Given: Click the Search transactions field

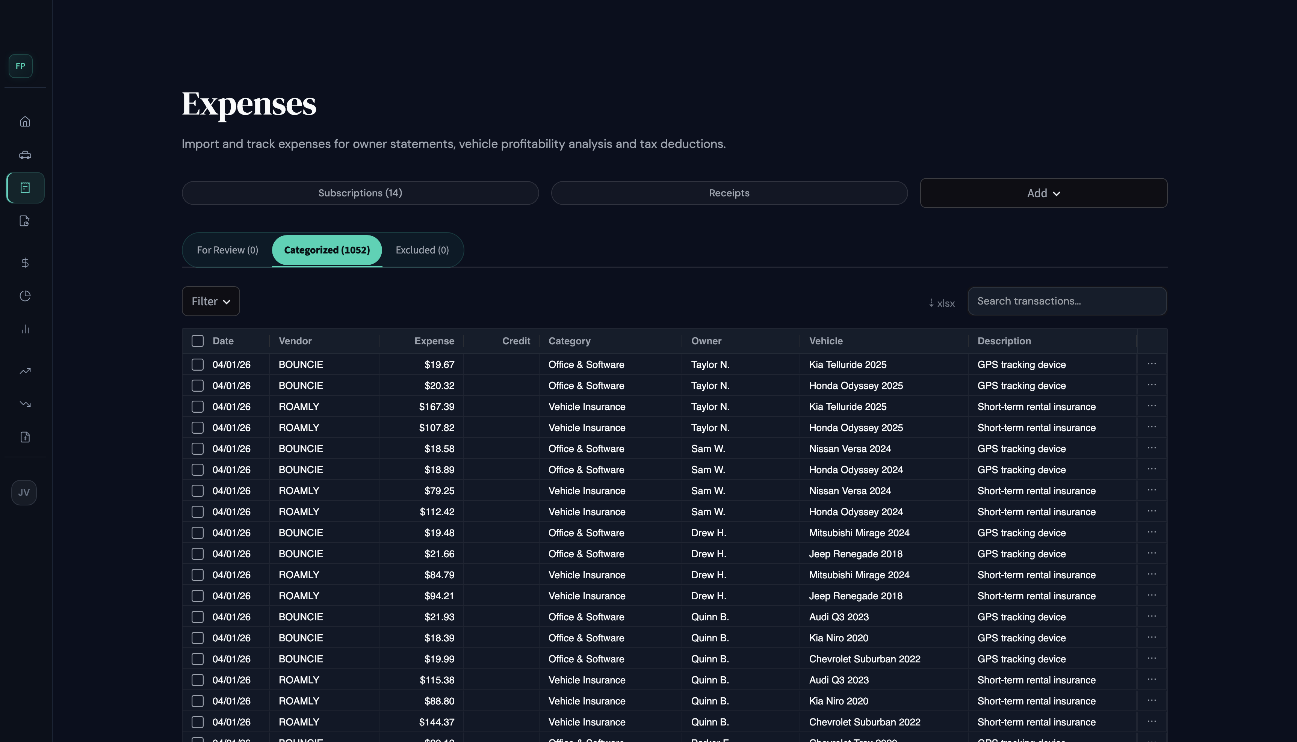Looking at the screenshot, I should (1067, 301).
